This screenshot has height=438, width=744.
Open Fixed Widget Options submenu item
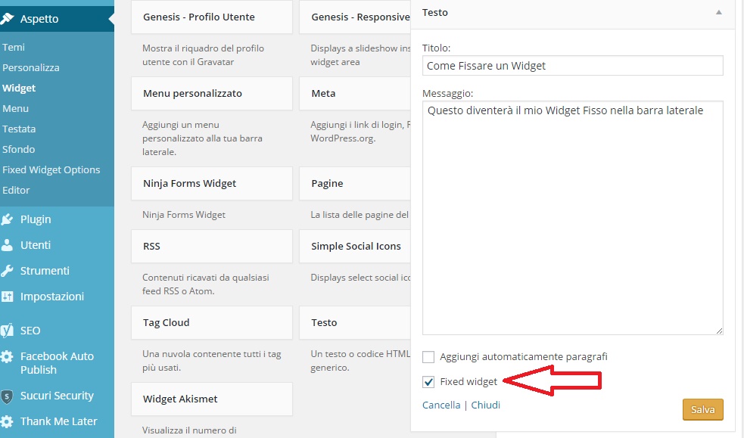(51, 169)
